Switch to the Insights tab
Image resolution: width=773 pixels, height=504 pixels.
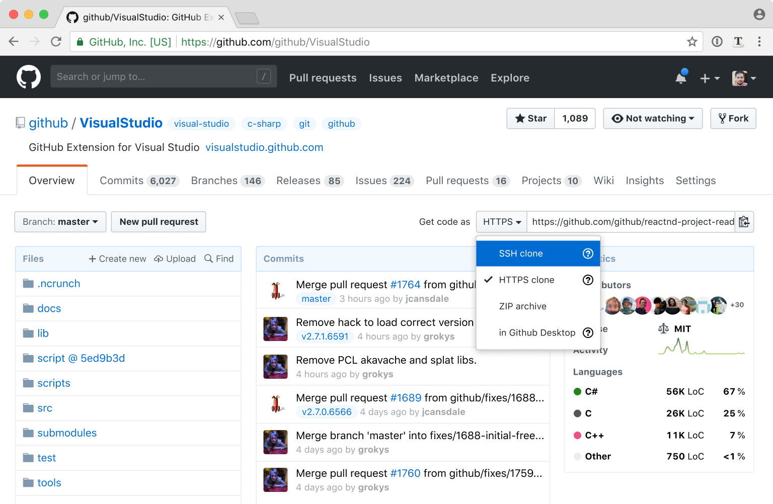(x=645, y=181)
